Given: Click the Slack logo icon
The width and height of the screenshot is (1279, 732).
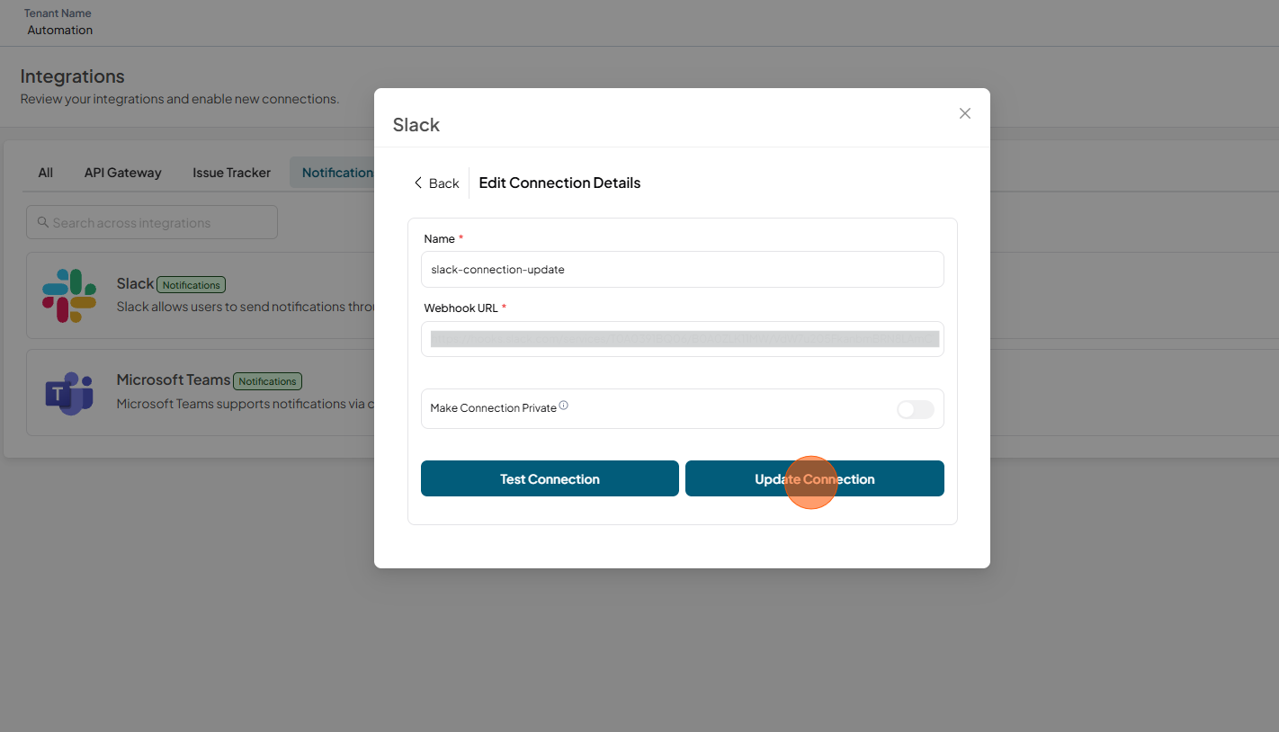Looking at the screenshot, I should pyautogui.click(x=69, y=296).
